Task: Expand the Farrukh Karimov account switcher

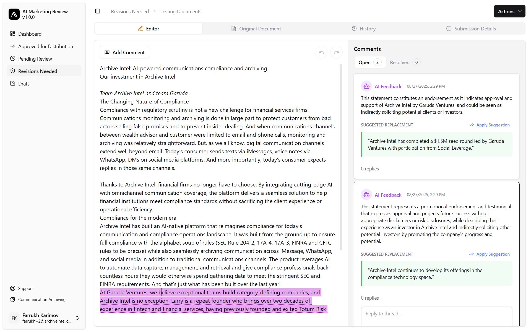Action: (77, 318)
